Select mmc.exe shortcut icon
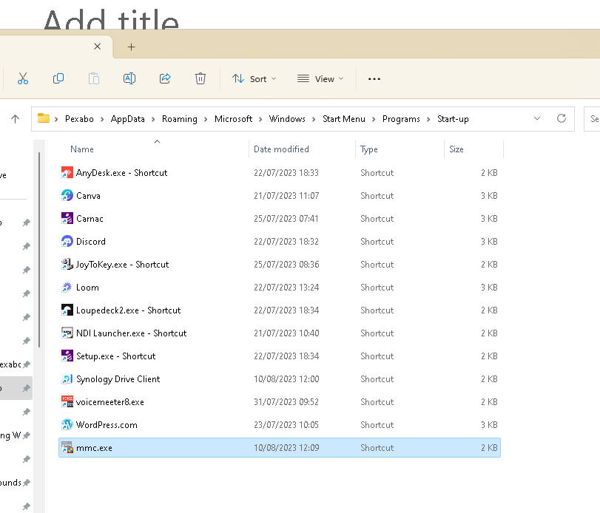The image size is (600, 513). click(67, 448)
